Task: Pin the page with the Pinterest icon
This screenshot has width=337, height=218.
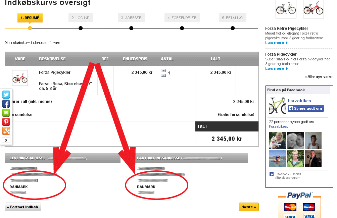Action: [6, 122]
